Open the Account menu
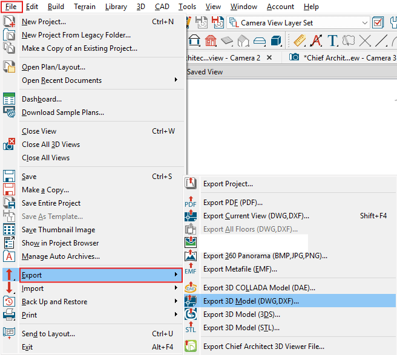The width and height of the screenshot is (397, 355). click(x=280, y=7)
